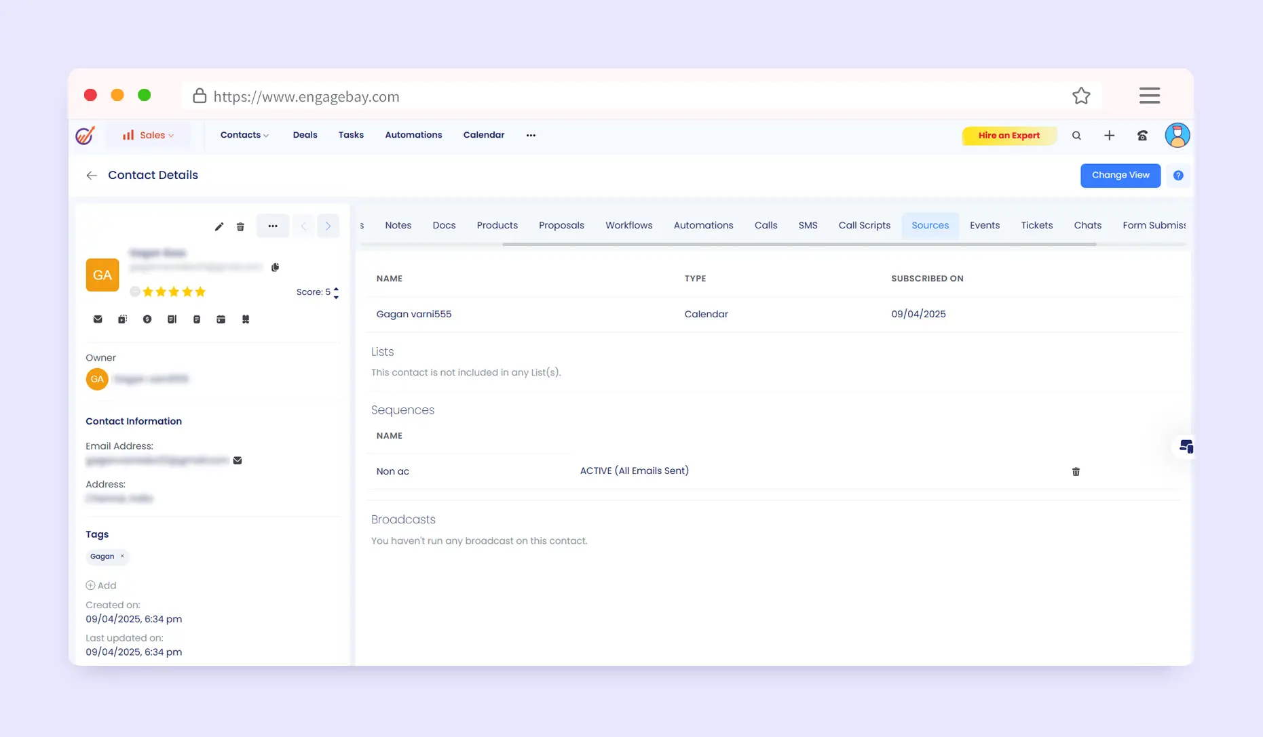Open the Call Scripts tab

pyautogui.click(x=864, y=225)
